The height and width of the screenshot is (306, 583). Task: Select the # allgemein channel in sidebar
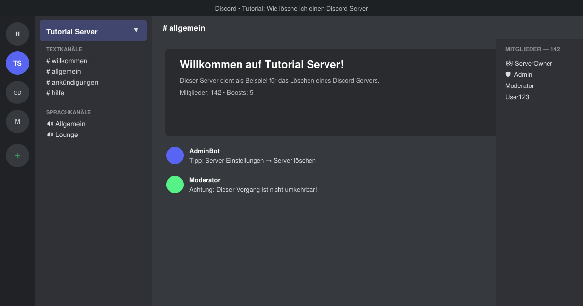pyautogui.click(x=64, y=71)
